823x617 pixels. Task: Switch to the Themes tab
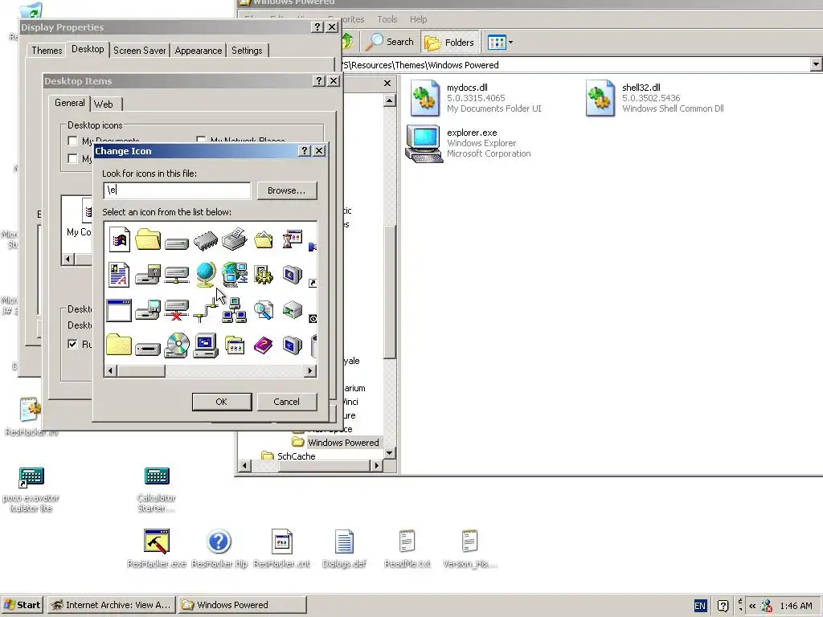pyautogui.click(x=47, y=51)
